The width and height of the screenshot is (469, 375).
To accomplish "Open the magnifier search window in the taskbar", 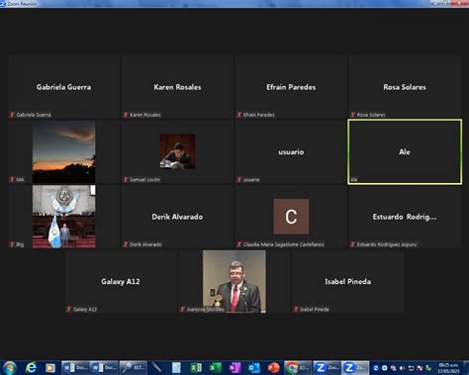I will (x=133, y=368).
